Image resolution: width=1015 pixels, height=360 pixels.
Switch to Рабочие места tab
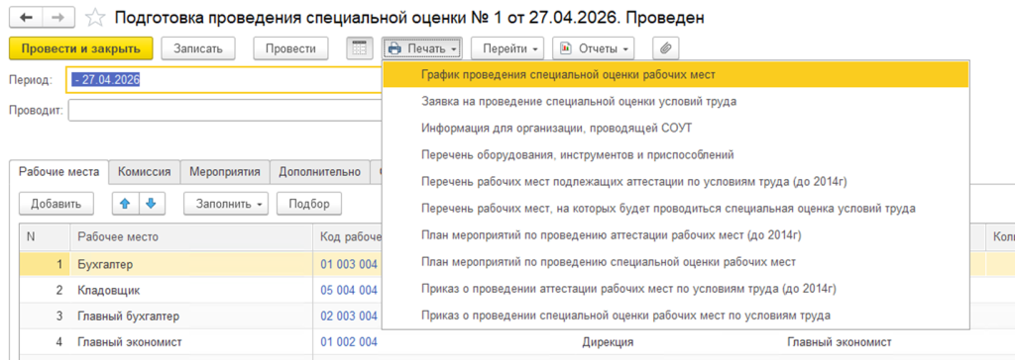(x=58, y=171)
